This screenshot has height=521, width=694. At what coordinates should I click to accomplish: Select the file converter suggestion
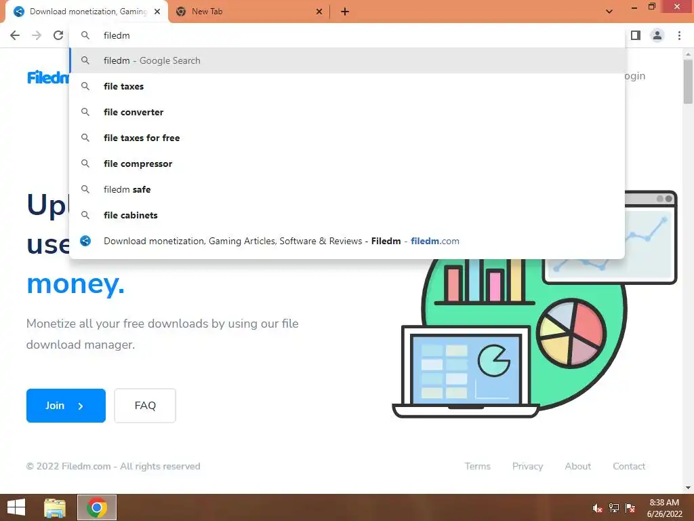pos(347,112)
